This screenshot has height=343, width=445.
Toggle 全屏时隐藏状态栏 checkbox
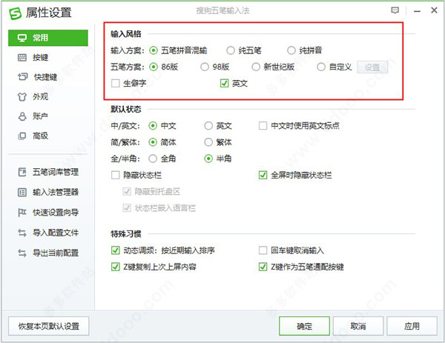[263, 175]
